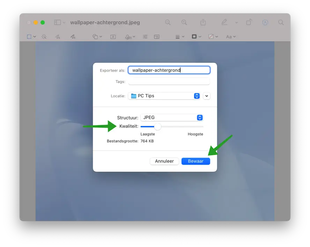
Task: Open the Shapes tool menu
Action: click(97, 37)
